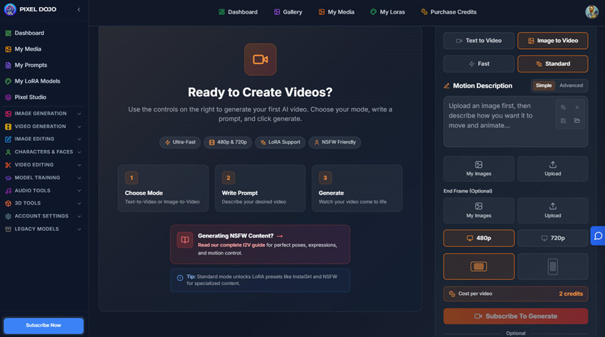Click the coins icon beside Cost per video
The width and height of the screenshot is (605, 337).
[x=452, y=294]
